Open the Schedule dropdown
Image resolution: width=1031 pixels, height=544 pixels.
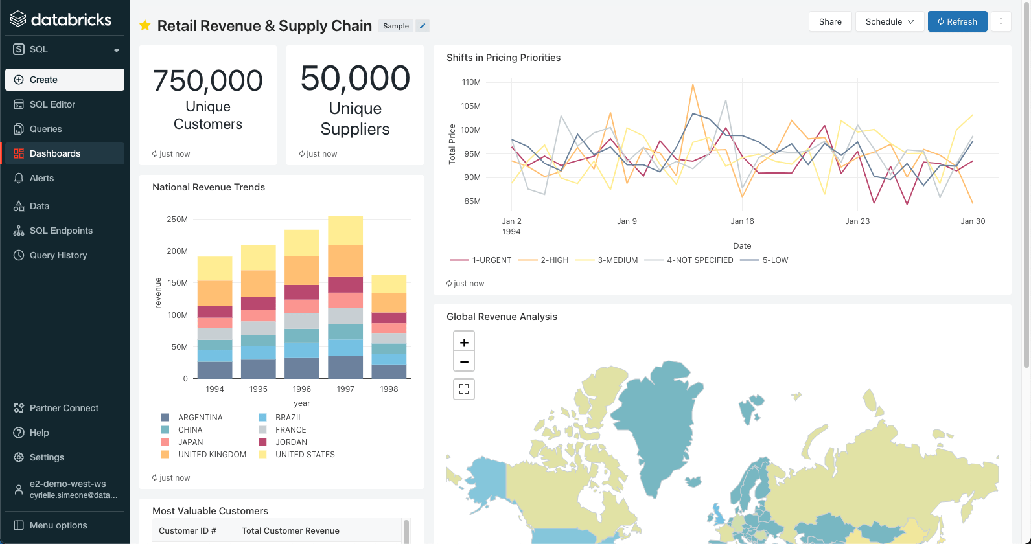(x=889, y=21)
